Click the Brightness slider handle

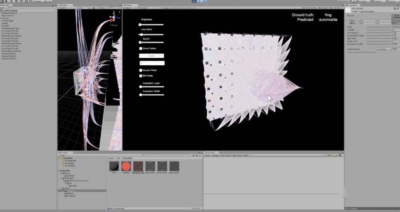pos(140,25)
